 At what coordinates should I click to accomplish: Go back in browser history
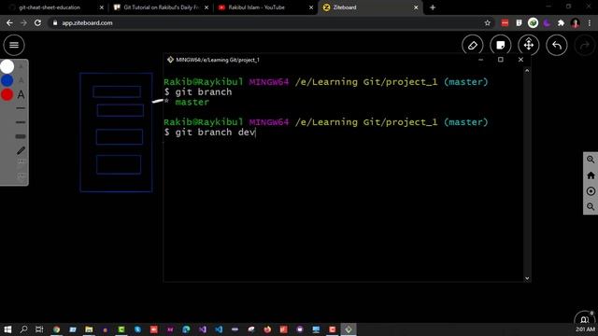[x=9, y=22]
